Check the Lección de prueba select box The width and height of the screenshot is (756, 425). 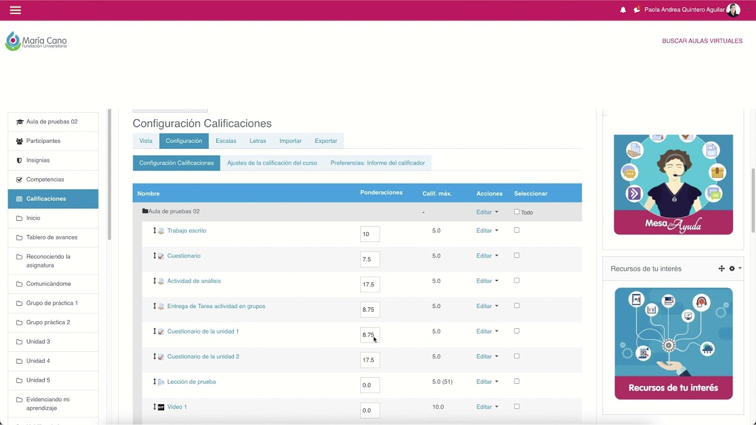pos(517,381)
